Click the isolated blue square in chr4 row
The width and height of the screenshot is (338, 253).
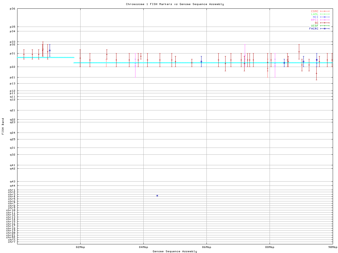(x=157, y=196)
